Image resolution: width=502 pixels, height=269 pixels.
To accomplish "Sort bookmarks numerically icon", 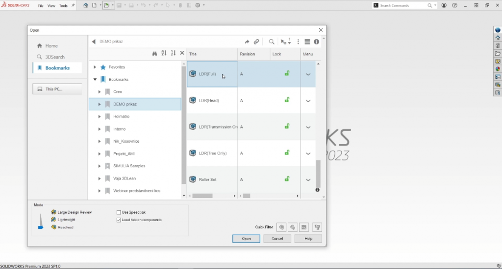I will [x=173, y=53].
